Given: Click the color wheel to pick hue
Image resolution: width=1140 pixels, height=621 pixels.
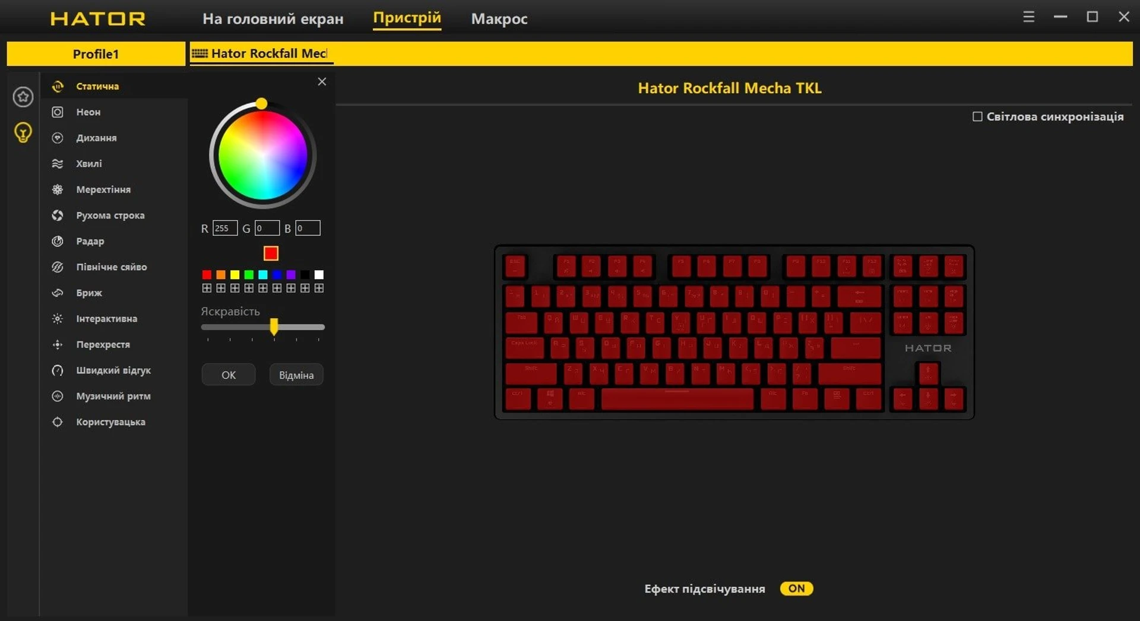Looking at the screenshot, I should [262, 156].
